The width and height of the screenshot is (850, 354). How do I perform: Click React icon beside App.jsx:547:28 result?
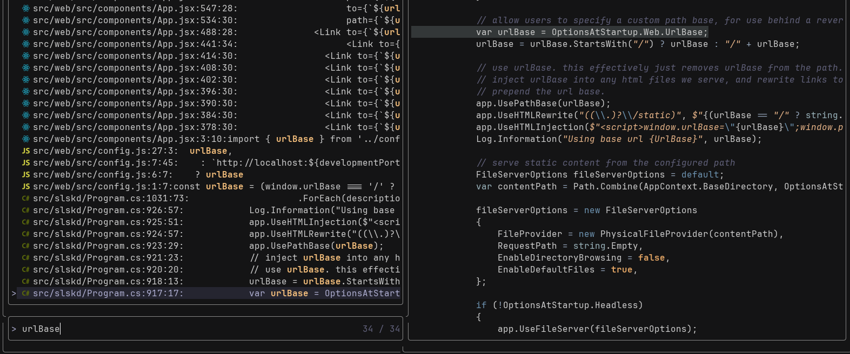coord(26,9)
